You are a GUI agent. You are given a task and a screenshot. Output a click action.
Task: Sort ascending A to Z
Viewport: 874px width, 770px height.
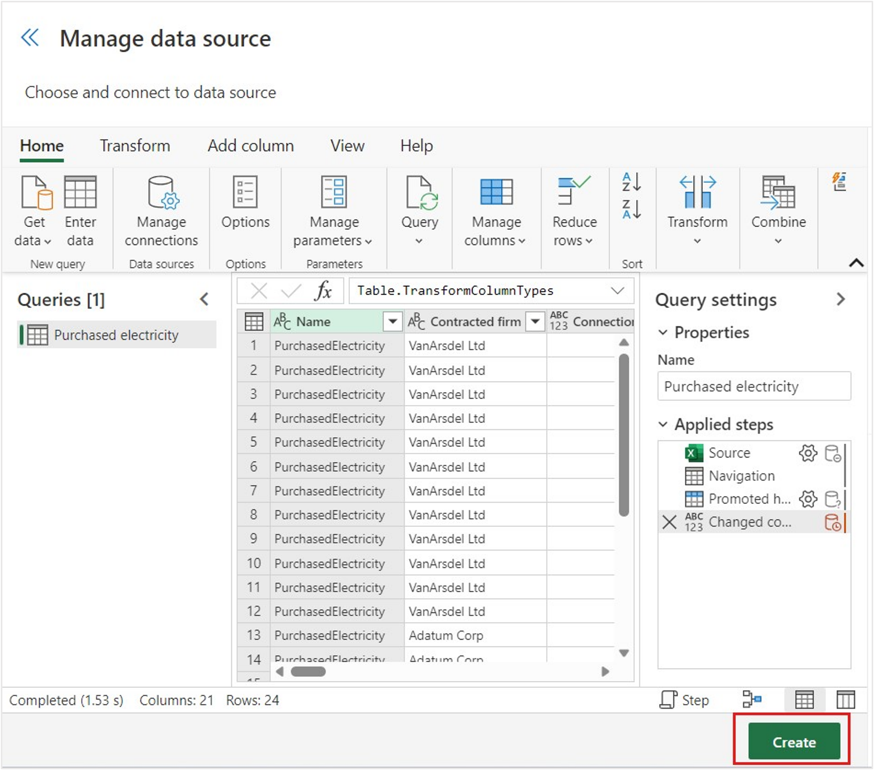coord(631,182)
